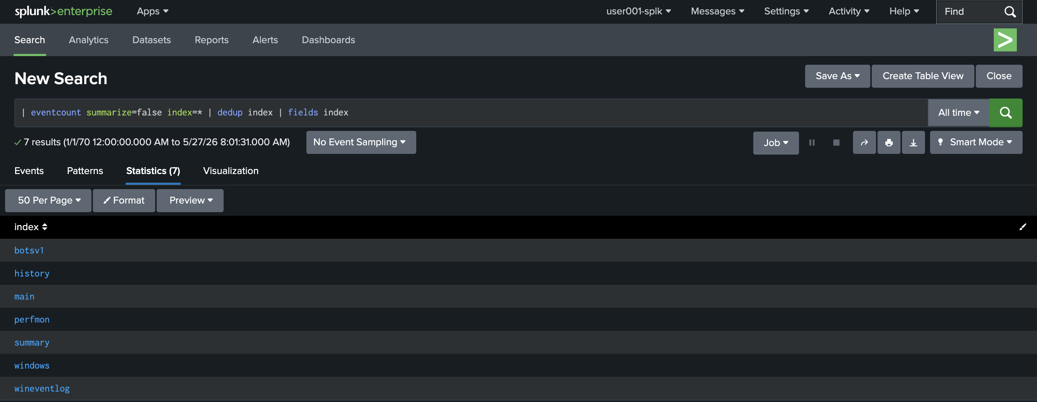Click the windows index value
1037x402 pixels.
point(32,365)
